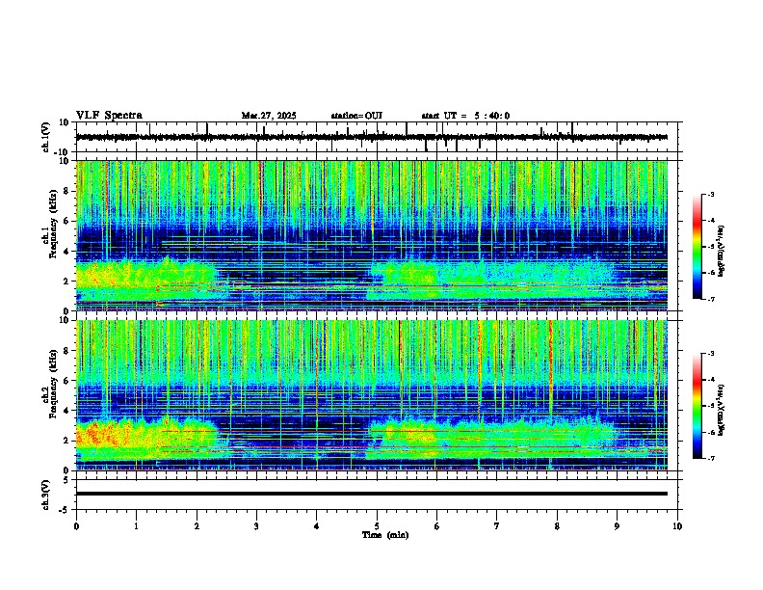763x590 pixels.
Task: Click the "VLF Spectra" plot title
Action: coord(109,116)
